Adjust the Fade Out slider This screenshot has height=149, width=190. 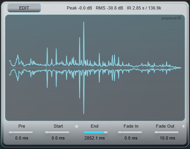167,132
